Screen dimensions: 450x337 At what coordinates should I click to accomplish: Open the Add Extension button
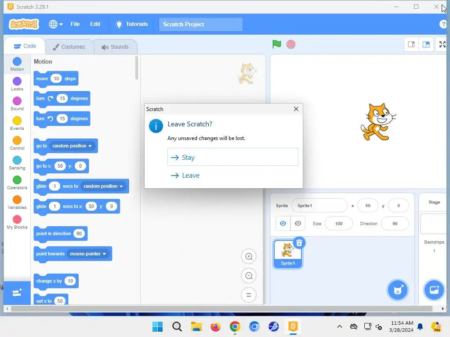click(17, 293)
